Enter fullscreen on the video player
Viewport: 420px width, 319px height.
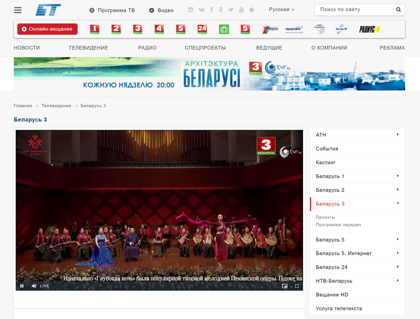297,286
